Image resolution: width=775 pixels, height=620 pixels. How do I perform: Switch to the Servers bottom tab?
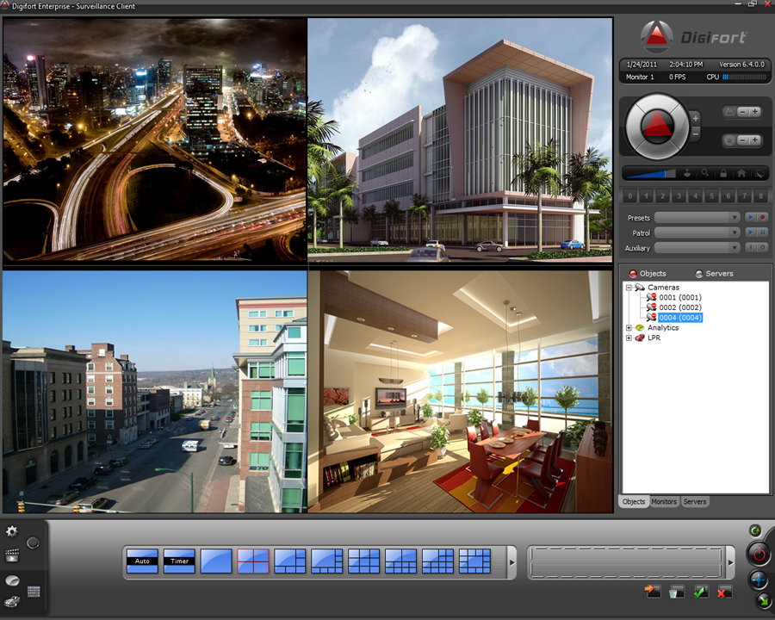pos(695,501)
